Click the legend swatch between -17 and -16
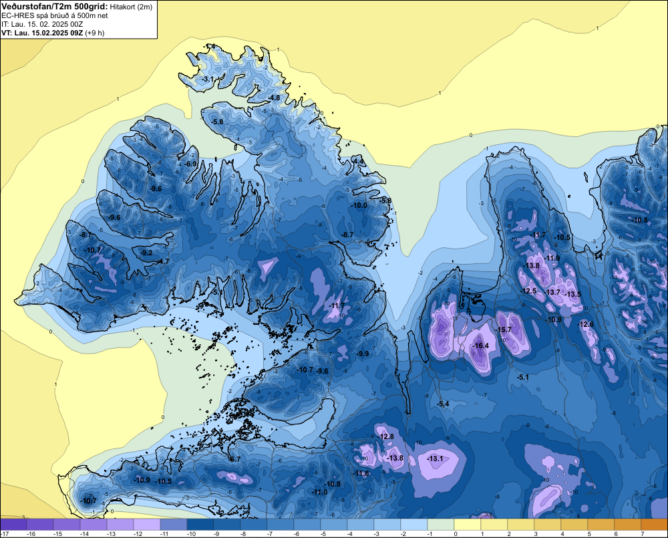Image resolution: width=668 pixels, height=538 pixels. point(13,525)
